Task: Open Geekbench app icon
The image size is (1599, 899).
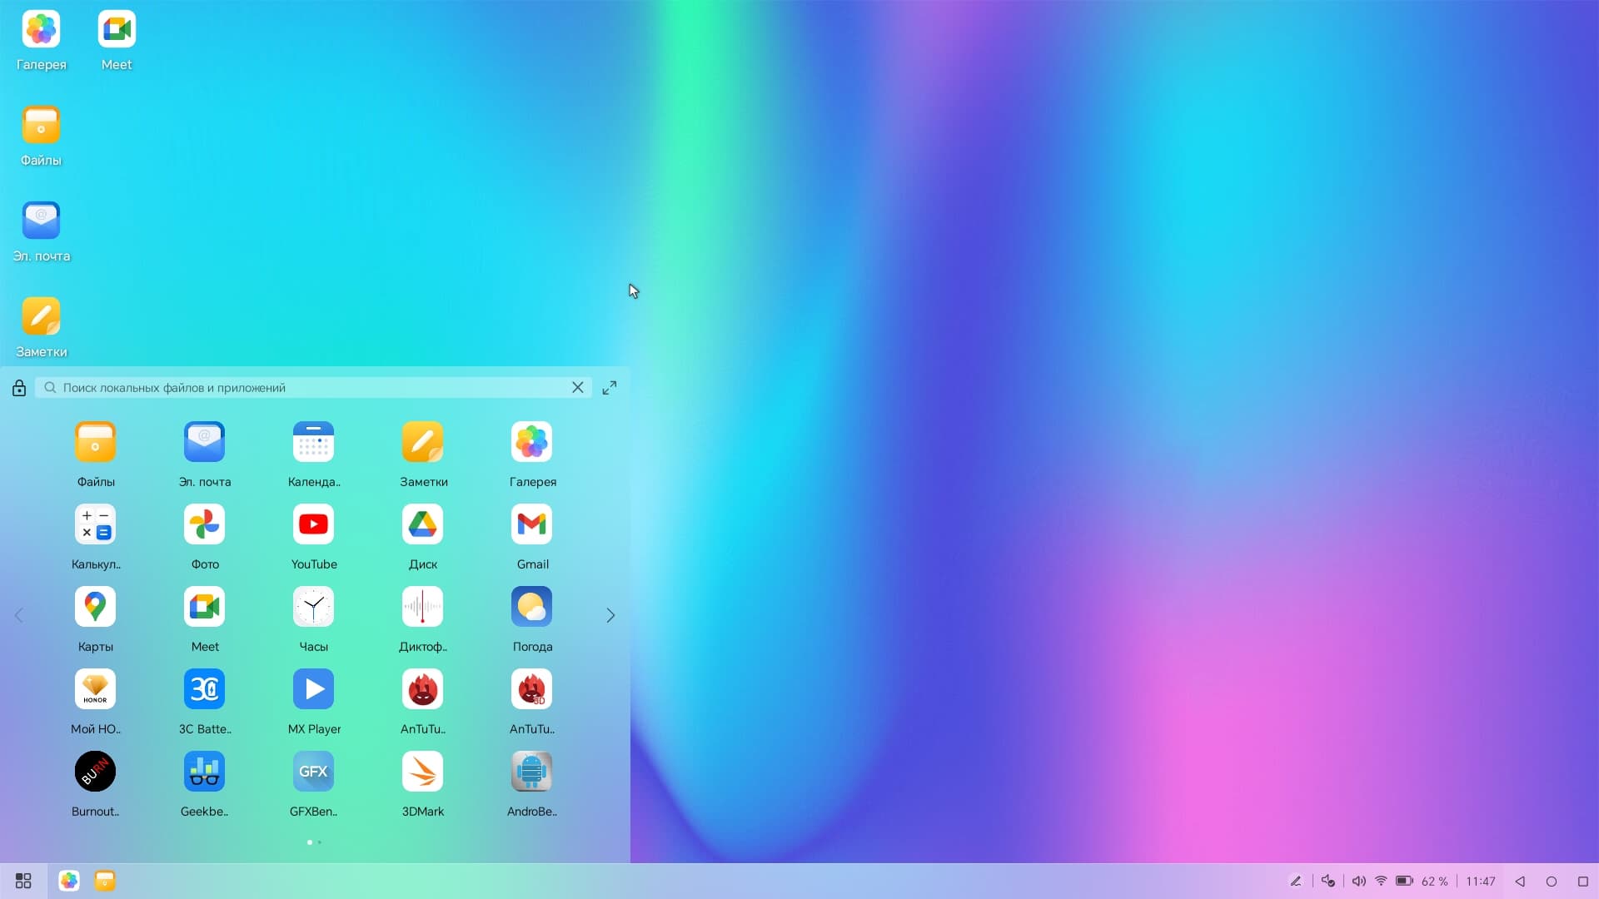Action: (x=204, y=772)
